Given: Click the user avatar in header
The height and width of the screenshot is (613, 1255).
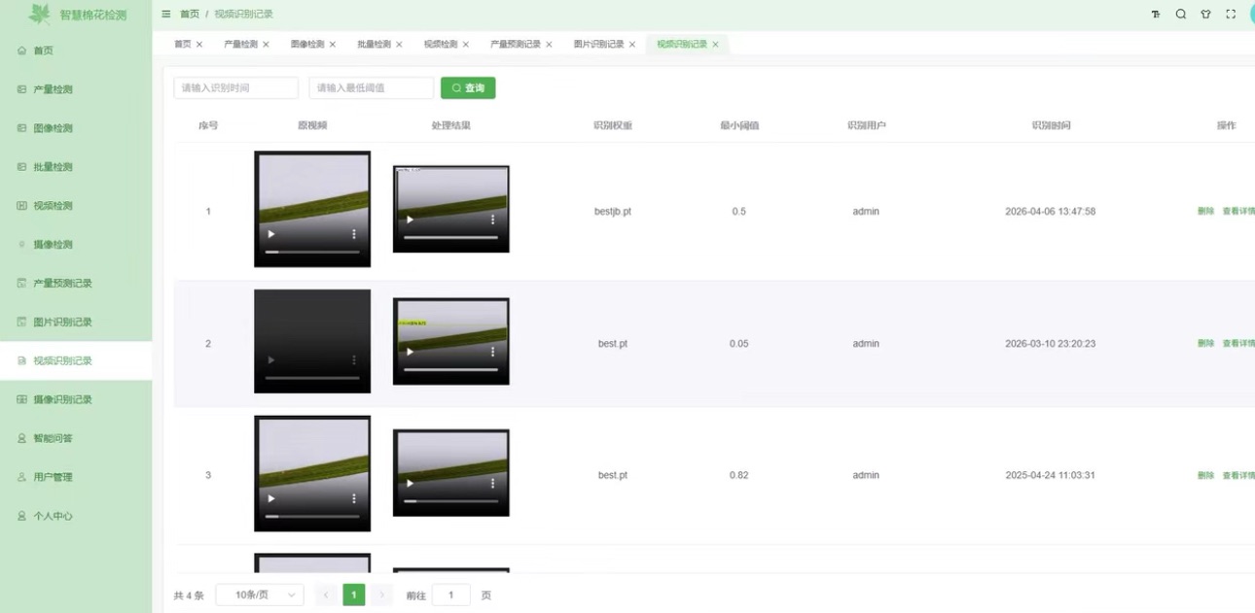Looking at the screenshot, I should 1251,15.
